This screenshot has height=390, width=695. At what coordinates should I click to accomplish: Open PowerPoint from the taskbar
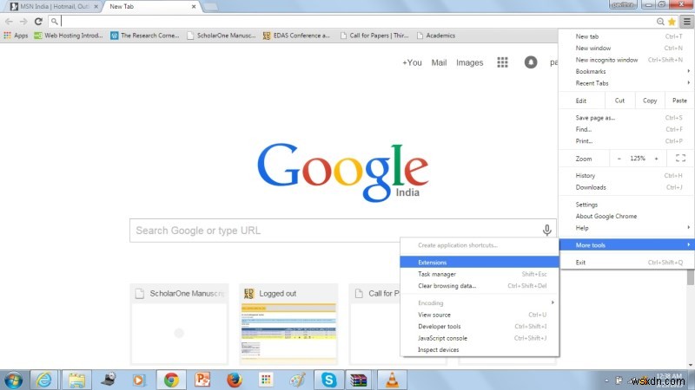(202, 380)
